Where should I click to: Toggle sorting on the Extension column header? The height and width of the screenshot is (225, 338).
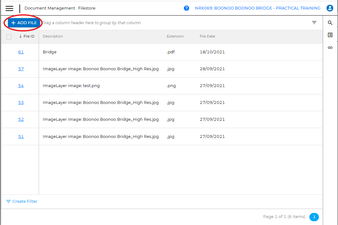coord(175,36)
